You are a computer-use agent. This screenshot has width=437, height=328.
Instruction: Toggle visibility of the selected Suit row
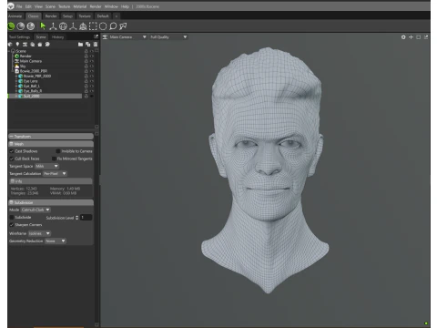[92, 96]
